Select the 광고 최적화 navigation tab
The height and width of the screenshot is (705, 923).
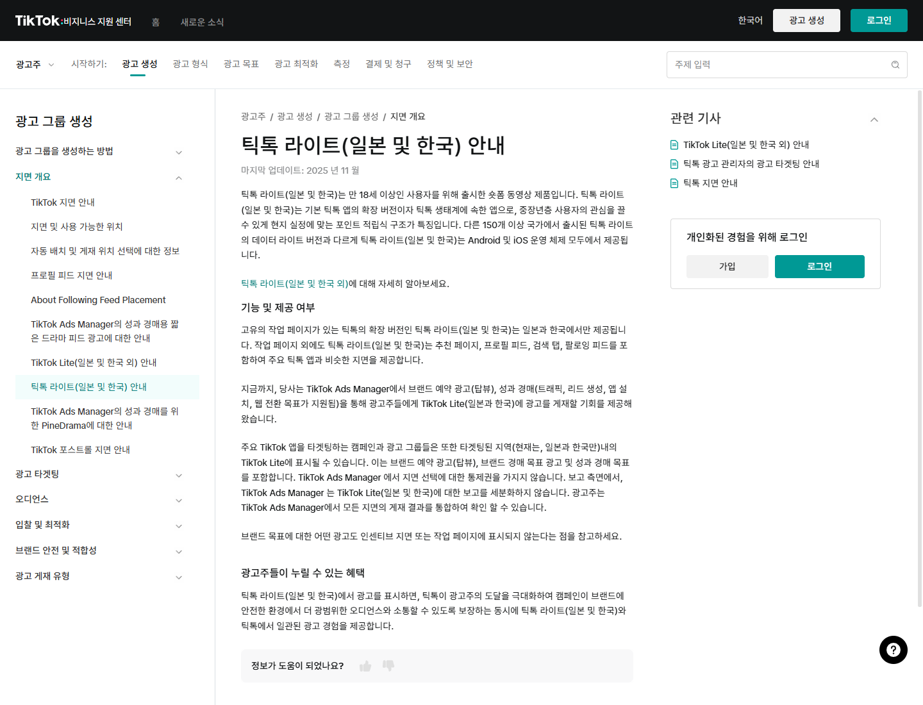[x=296, y=64]
